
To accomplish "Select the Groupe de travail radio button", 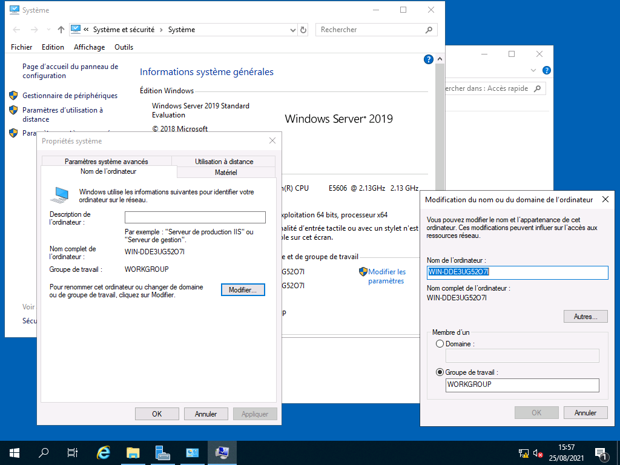I will tap(440, 372).
